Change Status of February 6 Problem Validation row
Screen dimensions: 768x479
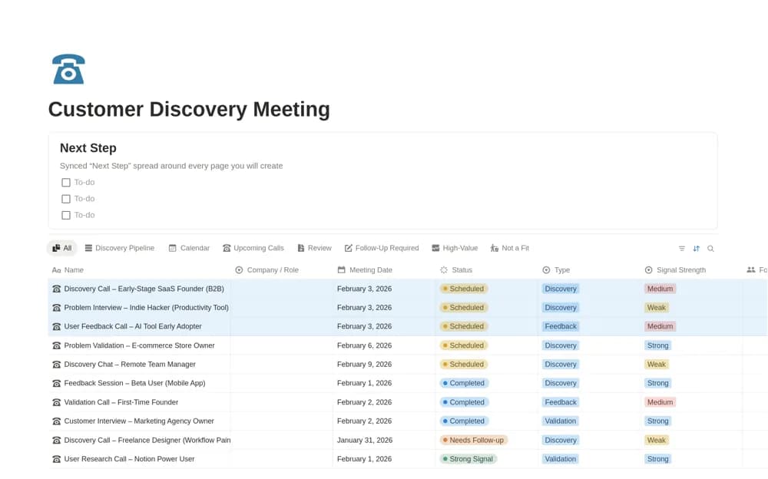tap(463, 345)
